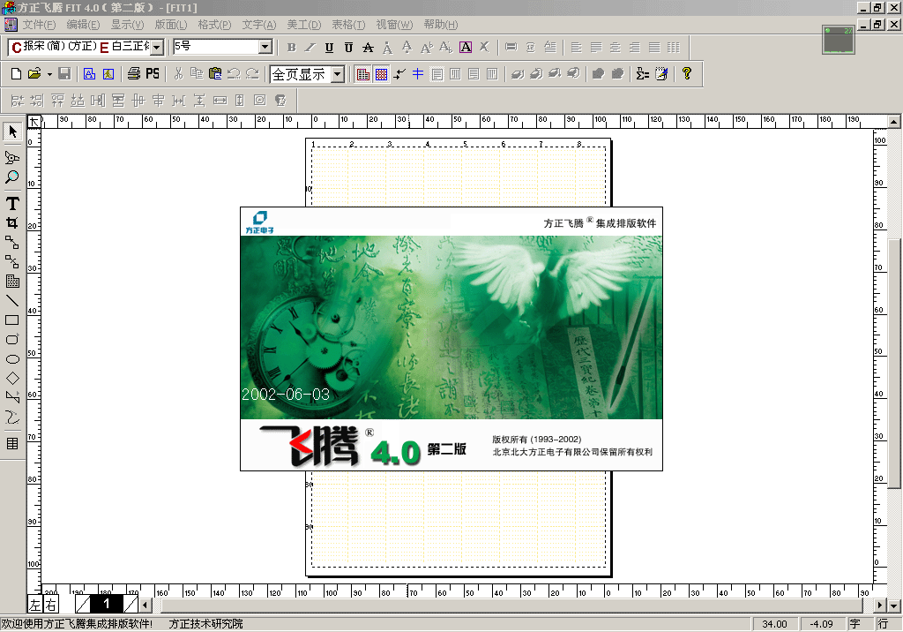Open a file with folder icon
The width and height of the screenshot is (903, 632).
click(34, 74)
